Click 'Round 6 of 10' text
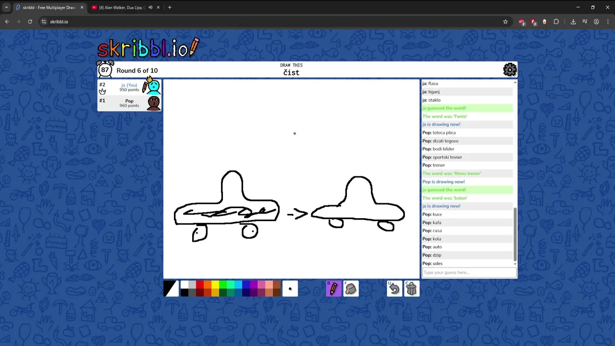This screenshot has height=346, width=615. [137, 71]
